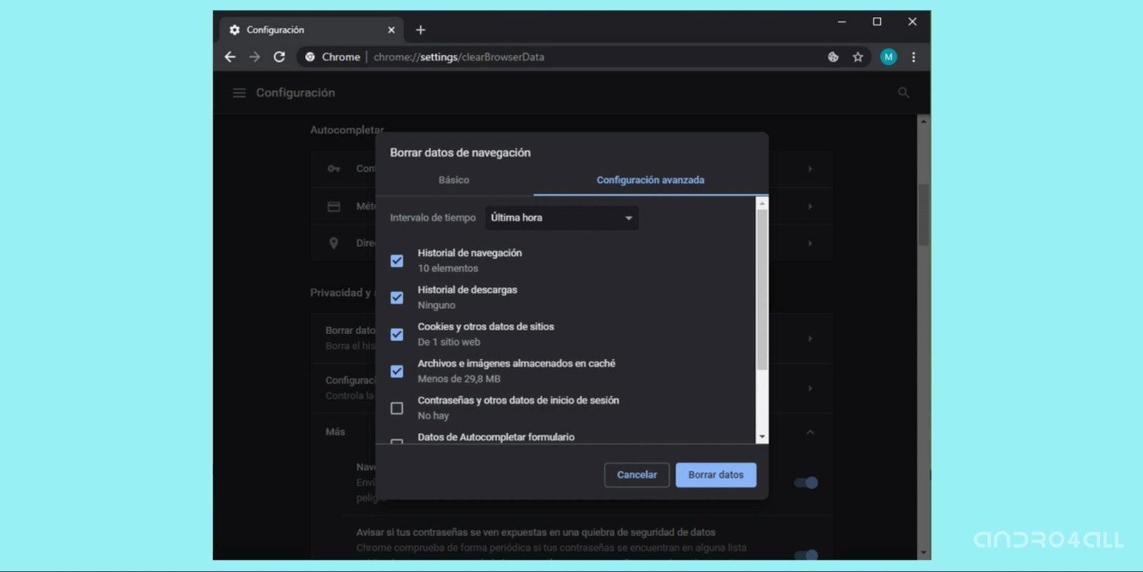Open the Configuración hamburger menu

click(239, 93)
